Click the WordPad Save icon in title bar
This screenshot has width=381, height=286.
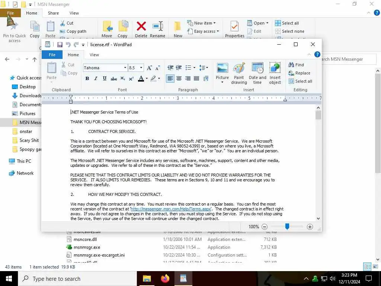coord(60,45)
